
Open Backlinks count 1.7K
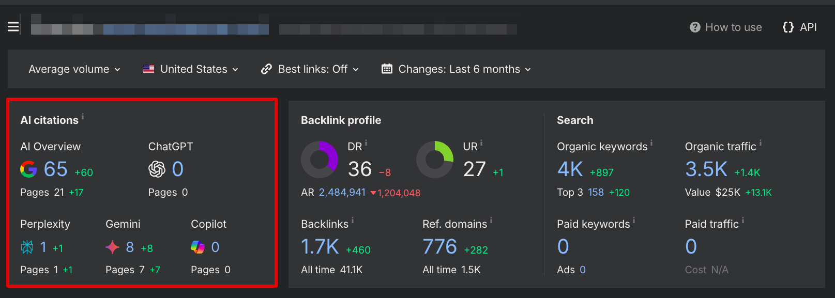click(320, 247)
